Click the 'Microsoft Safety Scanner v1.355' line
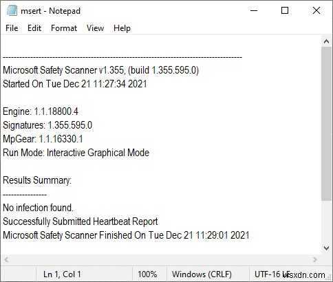Image resolution: width=333 pixels, height=282 pixels. pyautogui.click(x=100, y=70)
